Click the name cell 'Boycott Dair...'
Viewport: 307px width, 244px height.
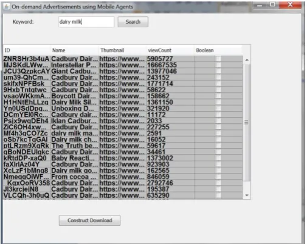click(x=74, y=96)
